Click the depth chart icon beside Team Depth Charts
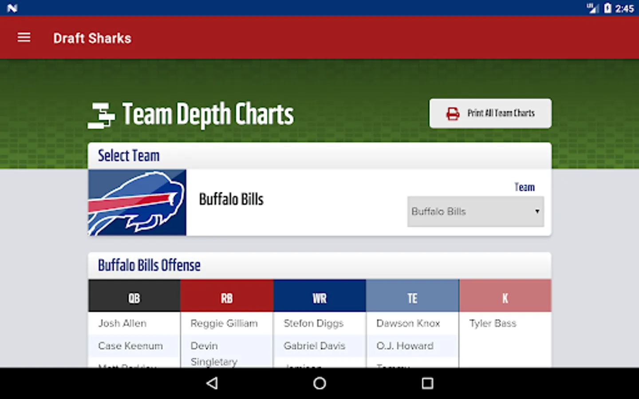This screenshot has width=639, height=399. click(101, 115)
